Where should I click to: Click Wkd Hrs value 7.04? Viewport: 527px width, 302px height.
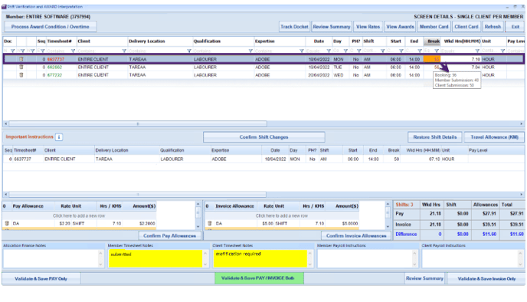(x=476, y=67)
